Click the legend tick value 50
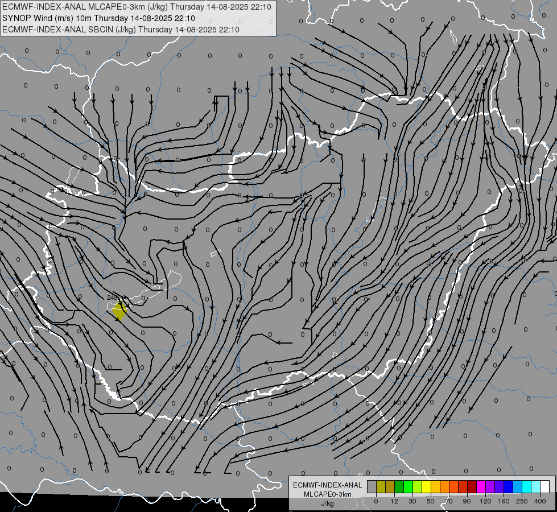Image resolution: width=557 pixels, height=512 pixels. [431, 501]
